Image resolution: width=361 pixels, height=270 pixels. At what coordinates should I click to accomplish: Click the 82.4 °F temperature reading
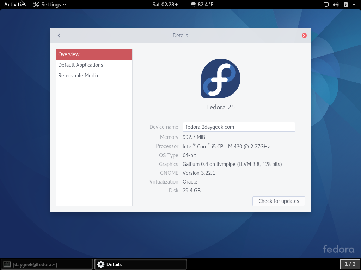click(x=206, y=5)
